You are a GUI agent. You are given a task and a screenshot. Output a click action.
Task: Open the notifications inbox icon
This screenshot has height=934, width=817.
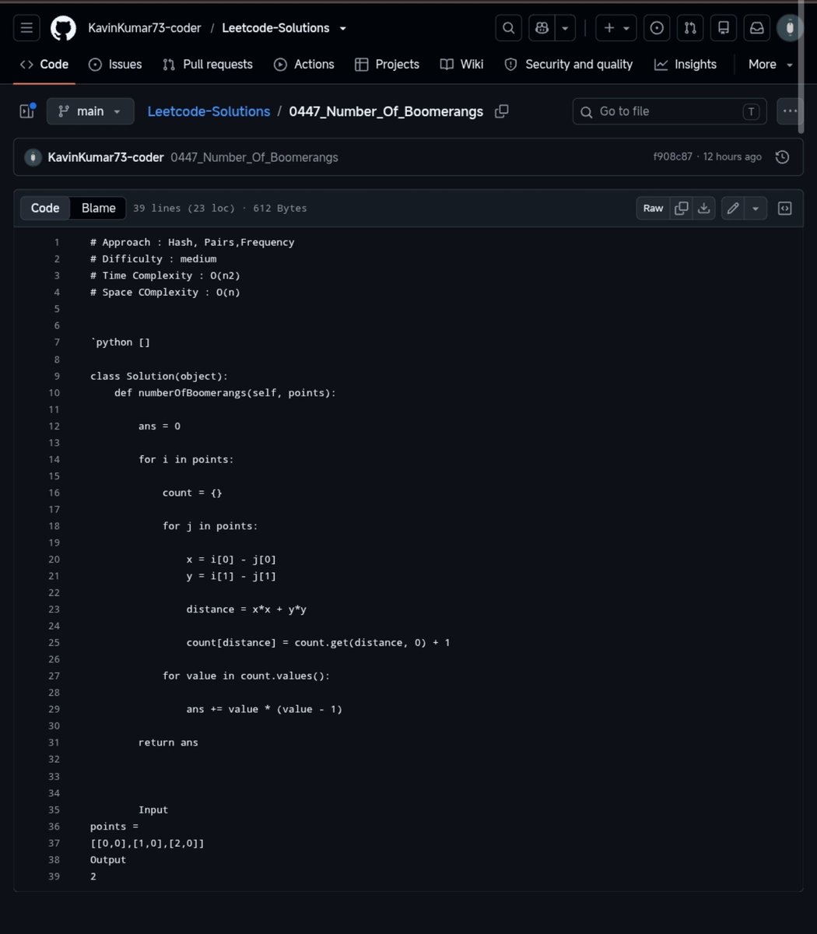pos(756,28)
